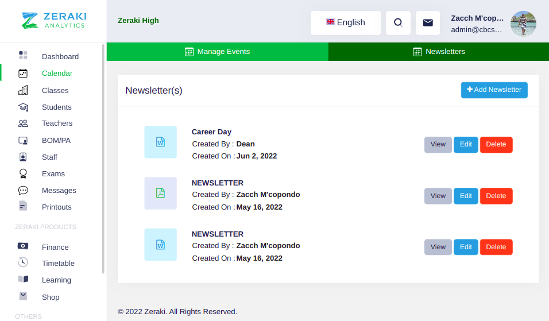Open Learning under Zeraki Products

[56, 280]
